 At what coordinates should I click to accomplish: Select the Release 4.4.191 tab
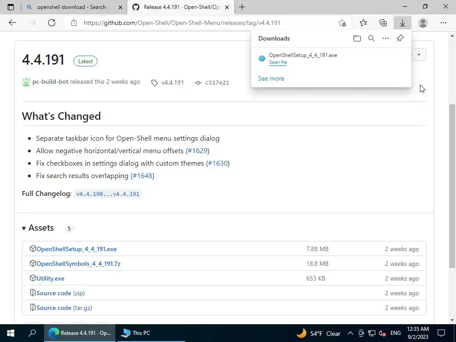(182, 7)
